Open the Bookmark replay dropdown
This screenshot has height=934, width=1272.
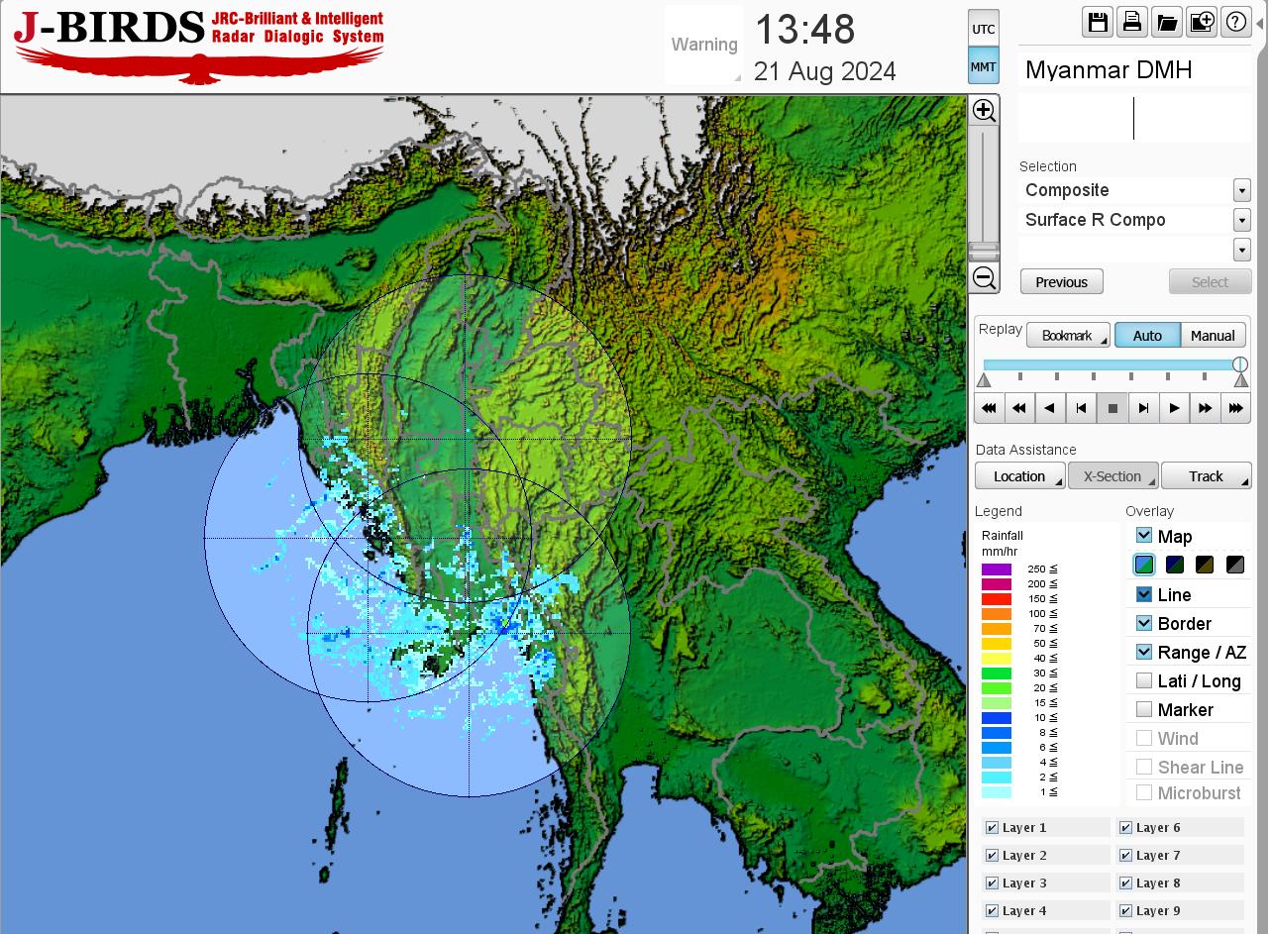click(x=1068, y=336)
